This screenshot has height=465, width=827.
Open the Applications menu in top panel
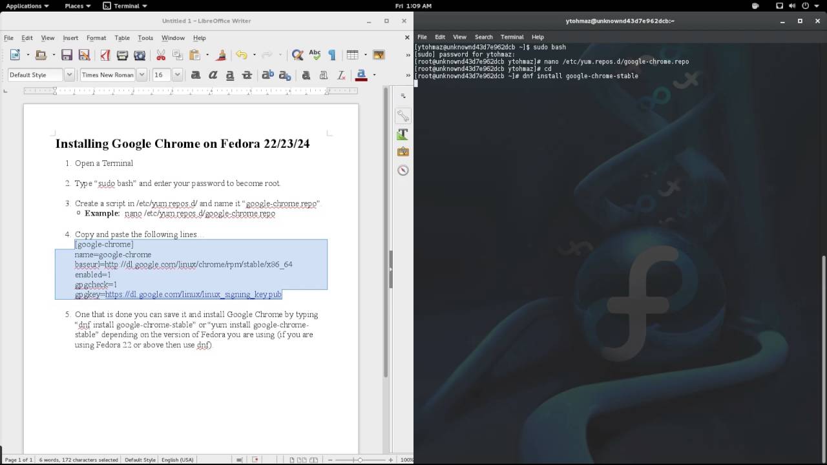[x=27, y=6]
